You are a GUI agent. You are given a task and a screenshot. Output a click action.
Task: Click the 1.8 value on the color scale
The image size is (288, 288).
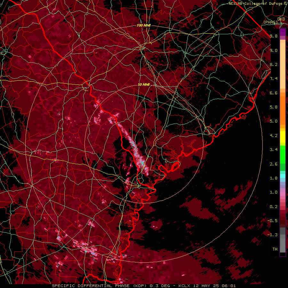point(274,178)
